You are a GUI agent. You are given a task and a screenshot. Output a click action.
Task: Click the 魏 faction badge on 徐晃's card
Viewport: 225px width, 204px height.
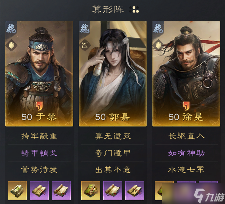coord(158,28)
